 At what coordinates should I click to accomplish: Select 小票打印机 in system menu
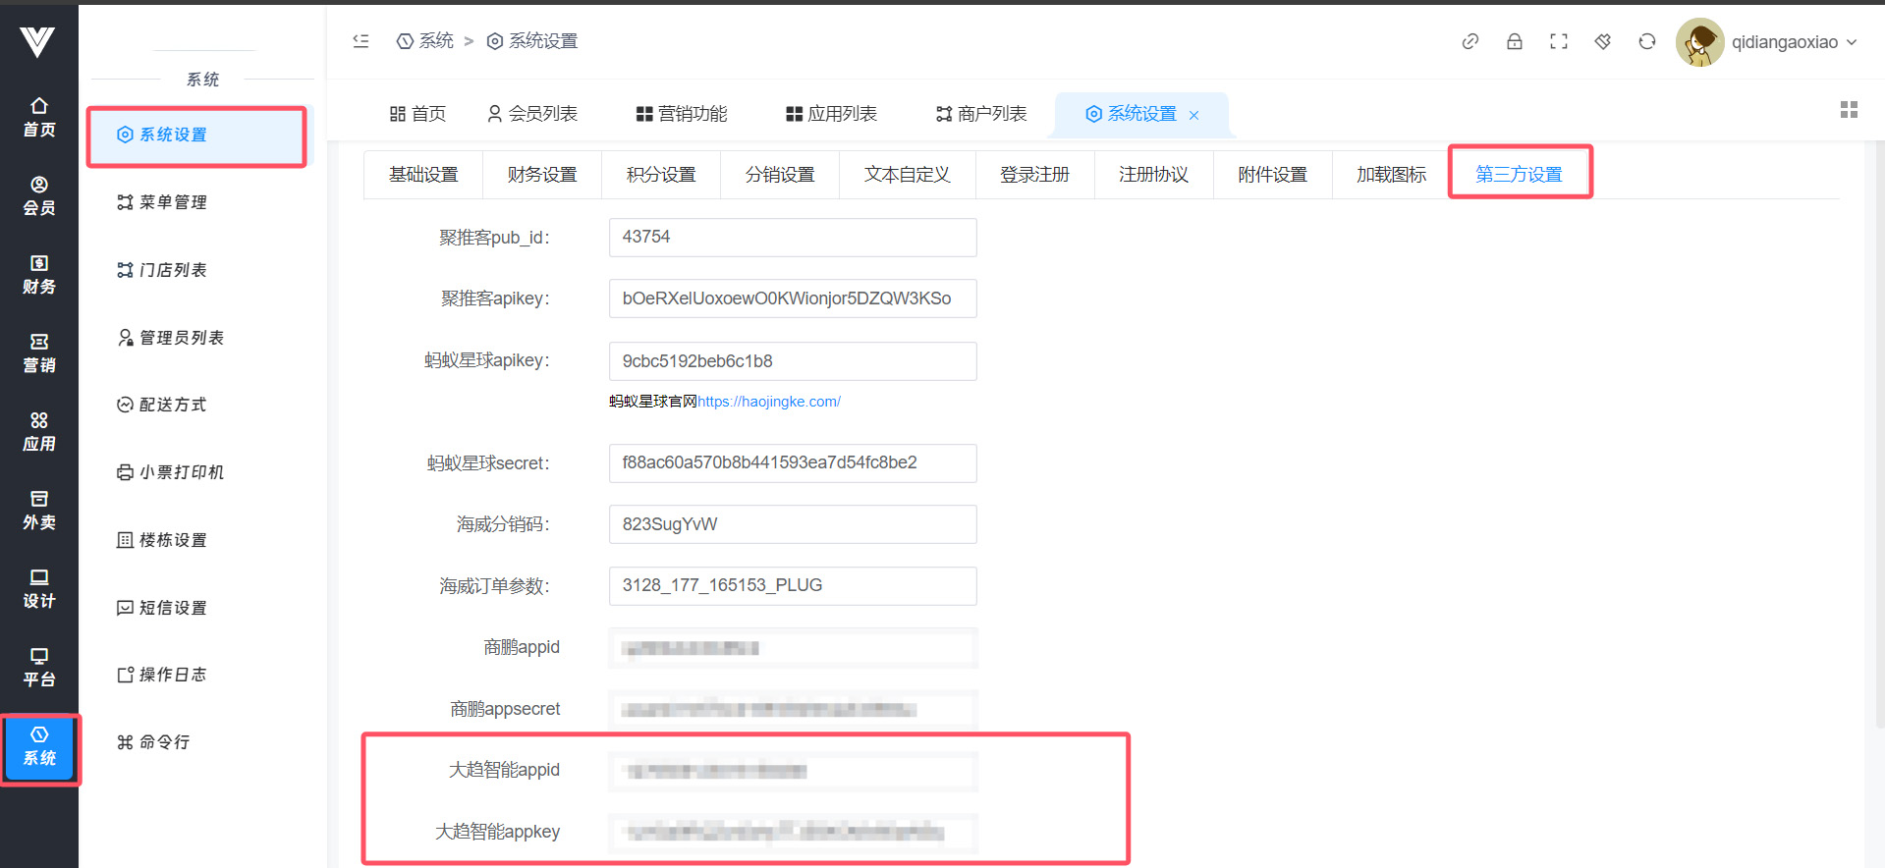[x=181, y=472]
